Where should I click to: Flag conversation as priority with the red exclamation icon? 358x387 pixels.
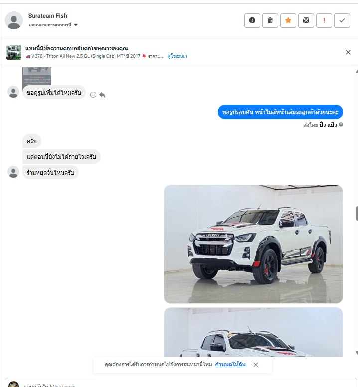pos(324,21)
